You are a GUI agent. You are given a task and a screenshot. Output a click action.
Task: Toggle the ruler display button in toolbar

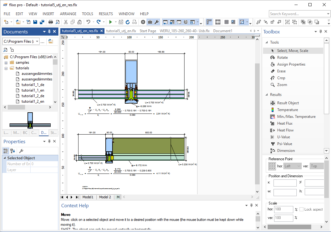pos(209,22)
